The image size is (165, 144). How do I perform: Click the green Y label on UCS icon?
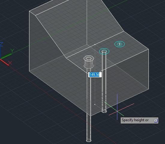(x=12, y=50)
